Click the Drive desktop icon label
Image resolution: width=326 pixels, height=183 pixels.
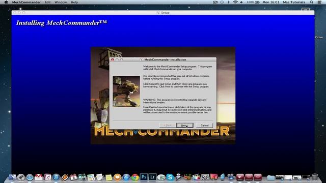point(319,37)
